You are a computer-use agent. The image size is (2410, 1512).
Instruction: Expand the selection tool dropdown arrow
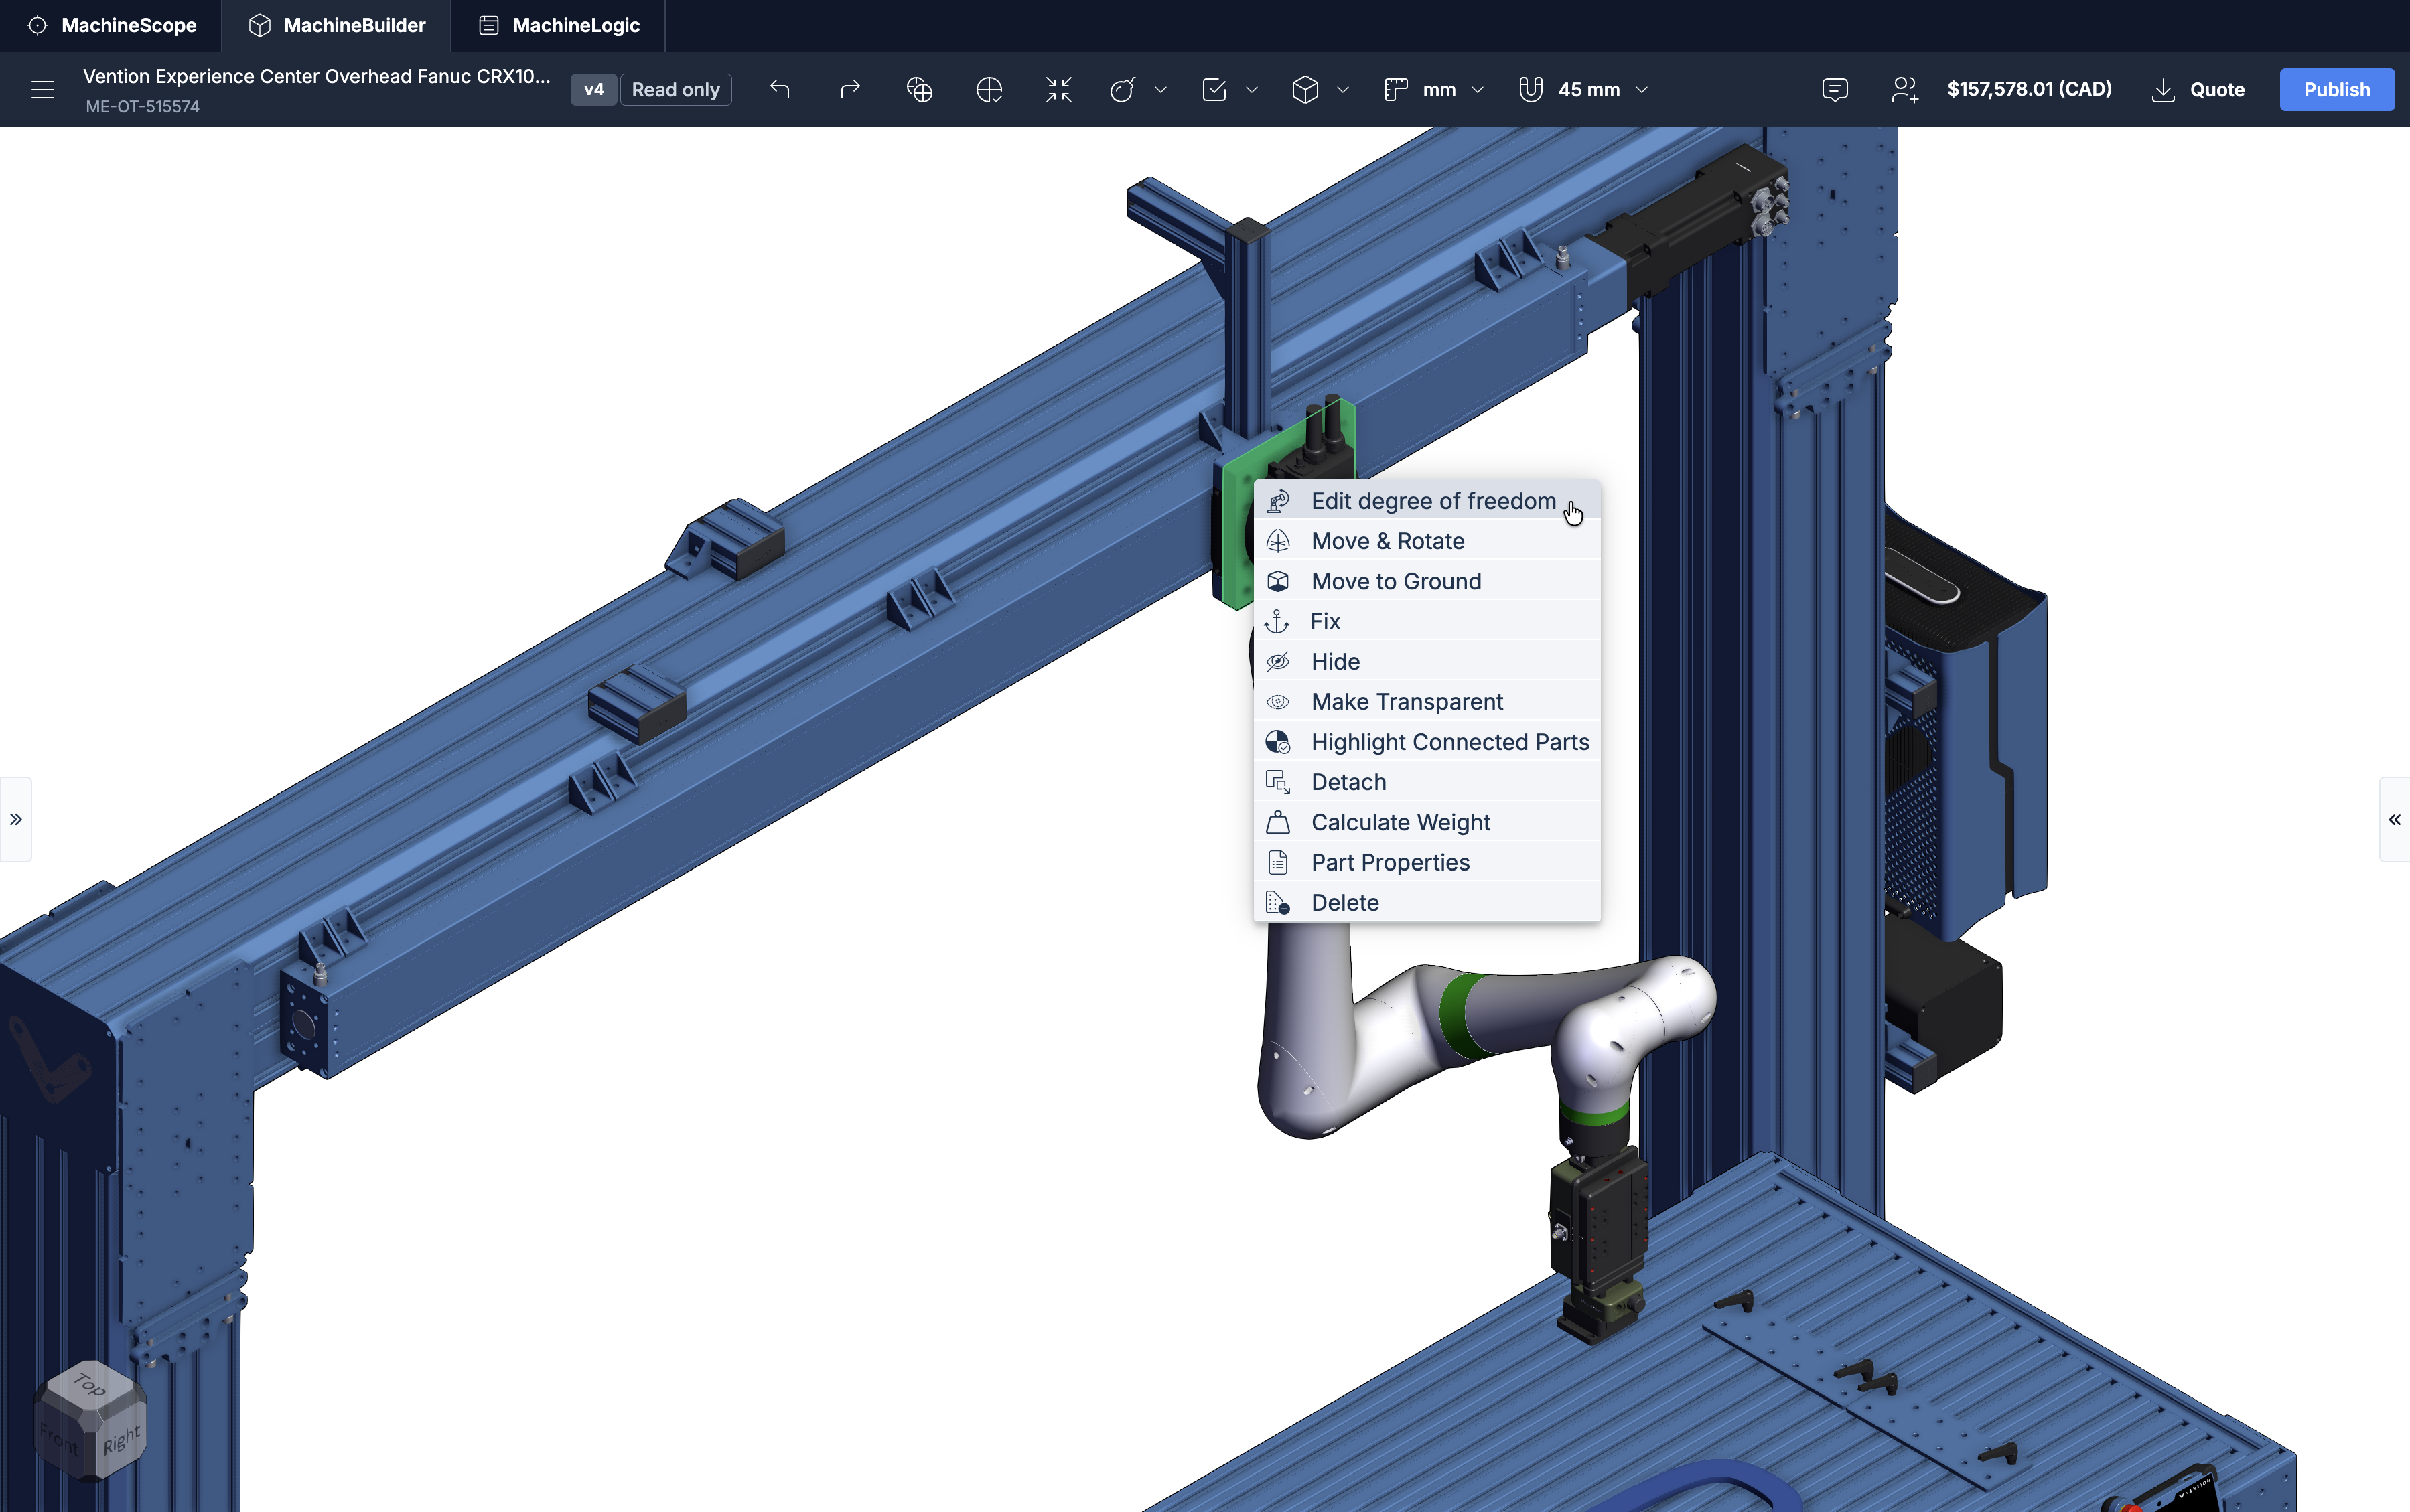pos(1252,90)
